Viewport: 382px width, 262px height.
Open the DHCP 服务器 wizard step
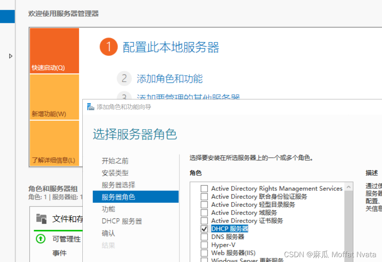pyautogui.click(x=122, y=221)
